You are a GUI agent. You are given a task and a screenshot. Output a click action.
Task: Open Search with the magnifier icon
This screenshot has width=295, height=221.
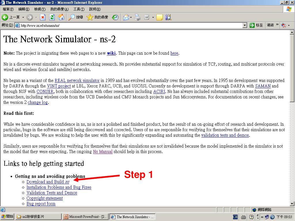[x=71, y=17]
